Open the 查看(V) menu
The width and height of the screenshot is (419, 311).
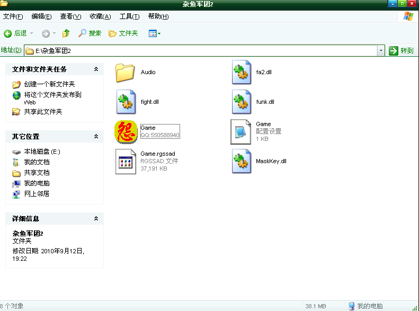click(x=70, y=16)
